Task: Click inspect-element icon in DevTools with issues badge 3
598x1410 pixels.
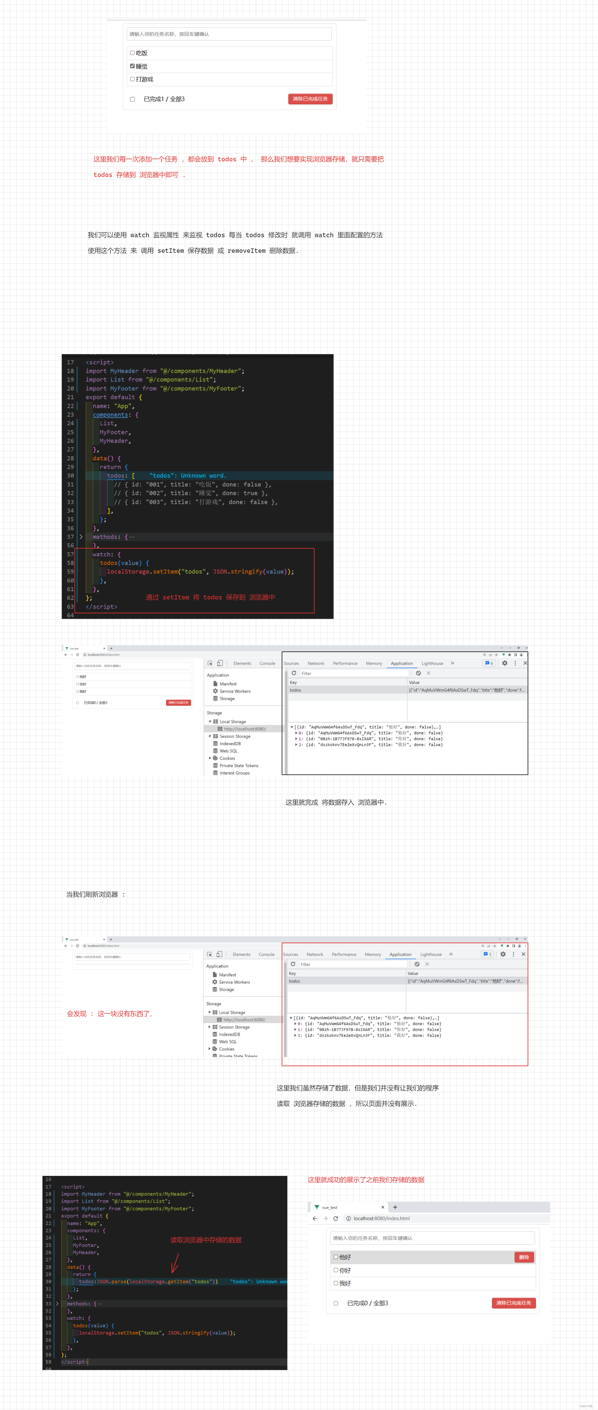Action: point(209,954)
